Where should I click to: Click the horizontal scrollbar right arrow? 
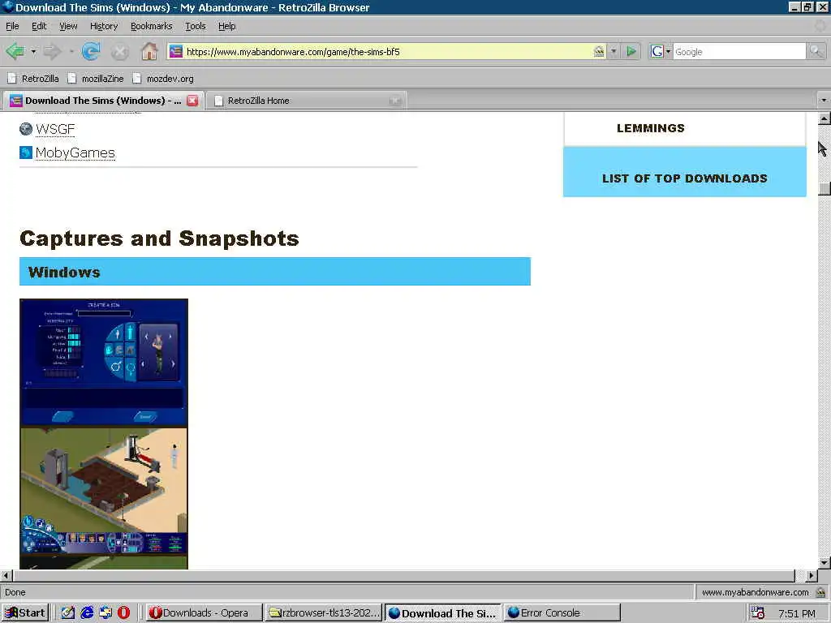pos(811,575)
